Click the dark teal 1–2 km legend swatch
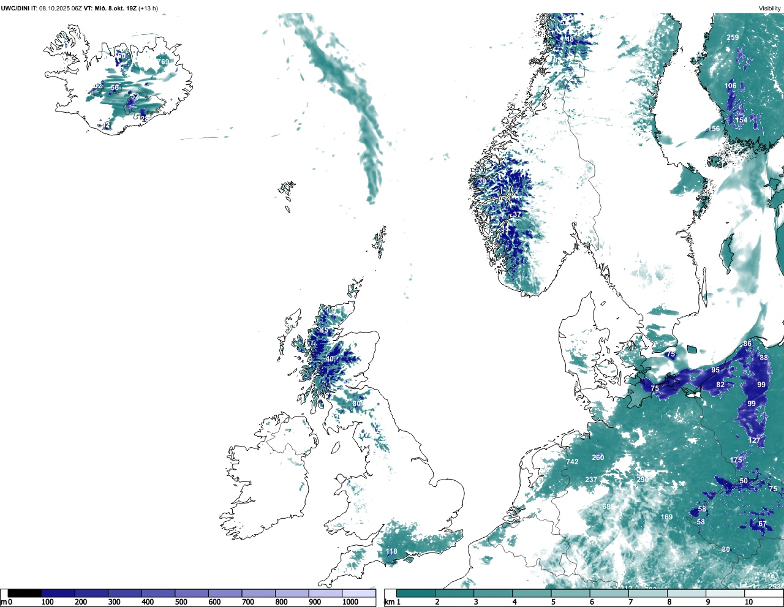 416,593
